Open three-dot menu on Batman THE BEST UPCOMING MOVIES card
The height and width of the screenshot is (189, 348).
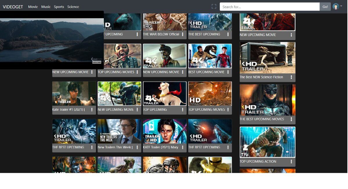291,119
